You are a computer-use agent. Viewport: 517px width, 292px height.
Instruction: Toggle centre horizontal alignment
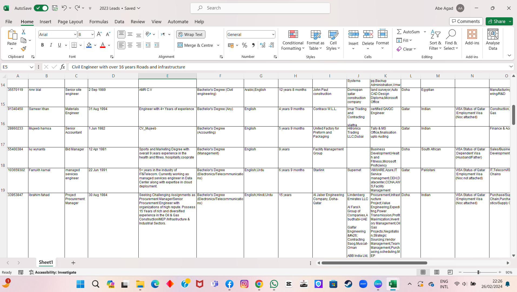[x=130, y=45]
